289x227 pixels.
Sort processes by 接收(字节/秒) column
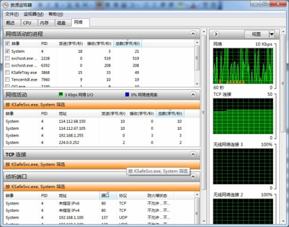[99, 44]
